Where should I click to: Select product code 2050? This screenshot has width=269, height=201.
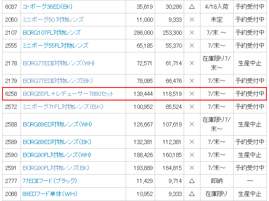click(x=11, y=20)
